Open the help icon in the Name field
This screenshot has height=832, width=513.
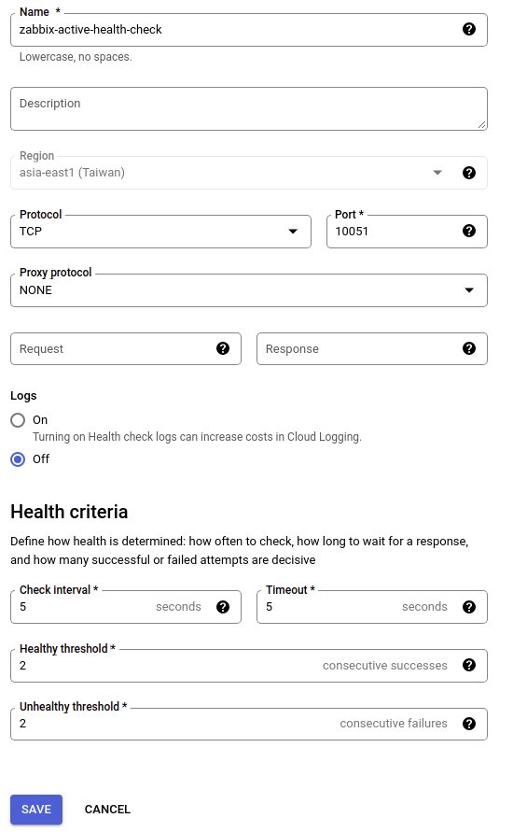(468, 29)
